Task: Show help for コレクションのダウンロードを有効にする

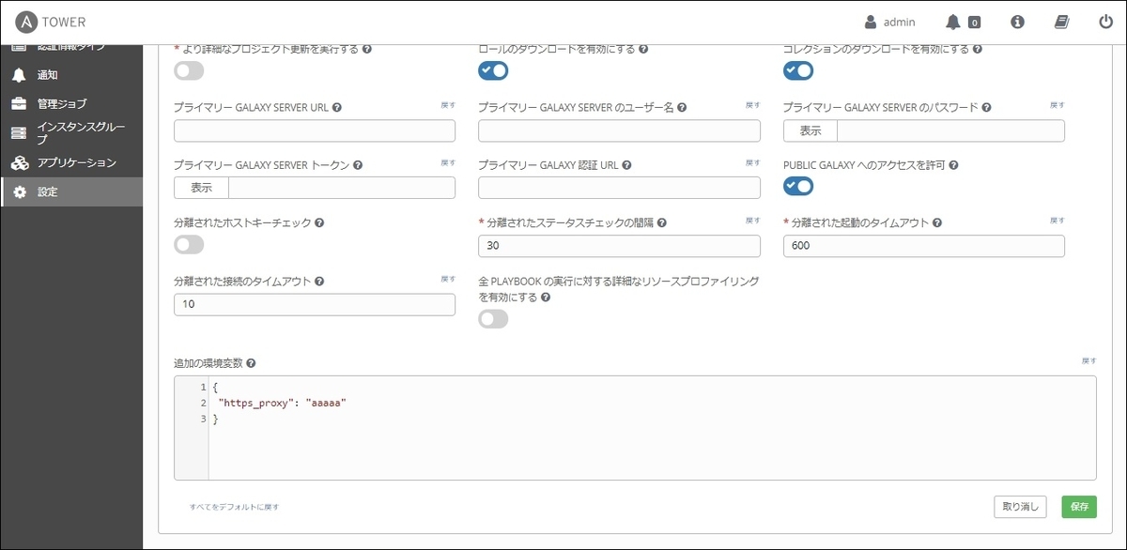Action: (x=978, y=49)
